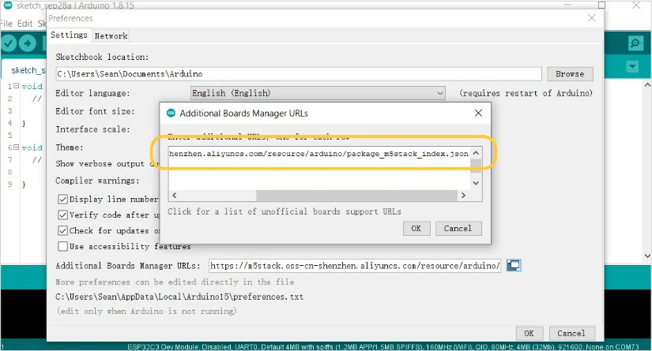Click the down scroll arrow in URL text area
The height and width of the screenshot is (351, 652).
[476, 183]
